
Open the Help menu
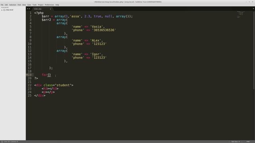pos(57,5)
